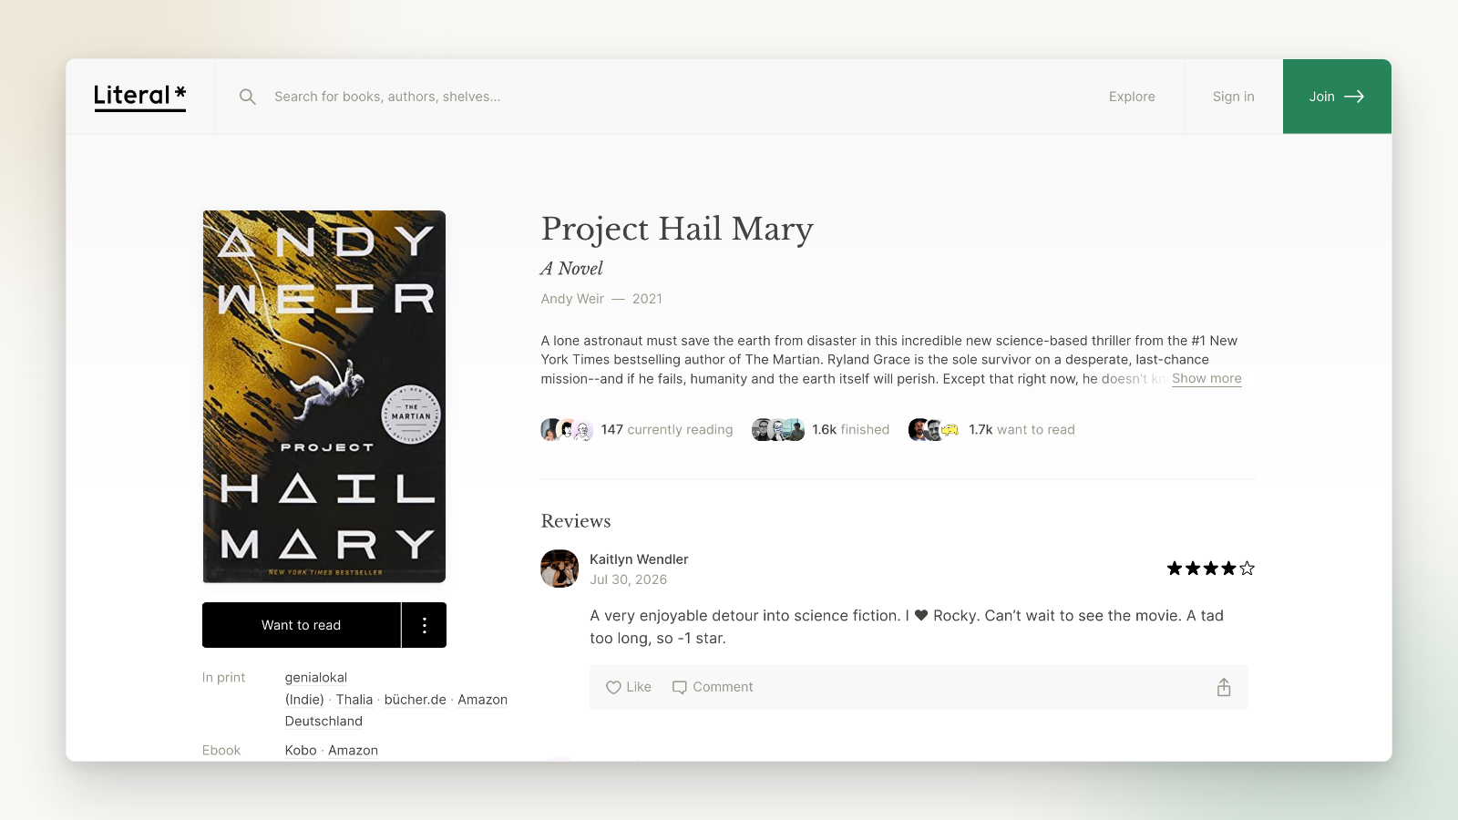Click the Literal logo
The height and width of the screenshot is (820, 1458).
point(139,97)
